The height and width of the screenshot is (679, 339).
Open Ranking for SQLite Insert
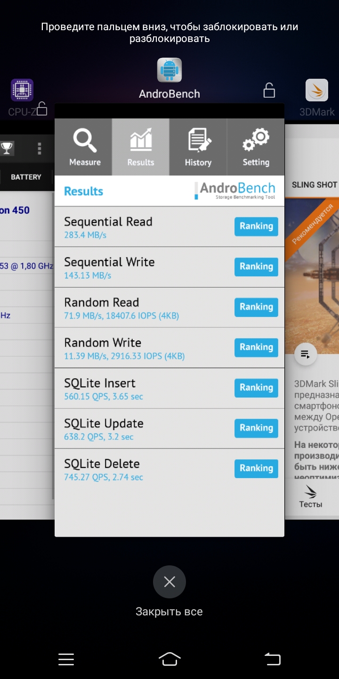(x=256, y=388)
